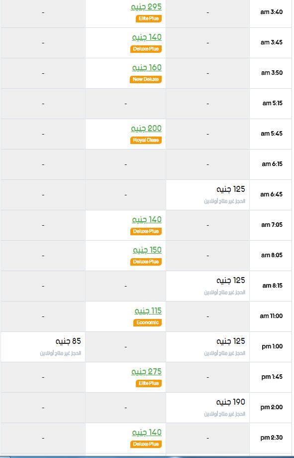Click the Elite Plus badge at 3:40 am
Image resolution: width=294 pixels, height=458 pixels.
[x=148, y=19]
